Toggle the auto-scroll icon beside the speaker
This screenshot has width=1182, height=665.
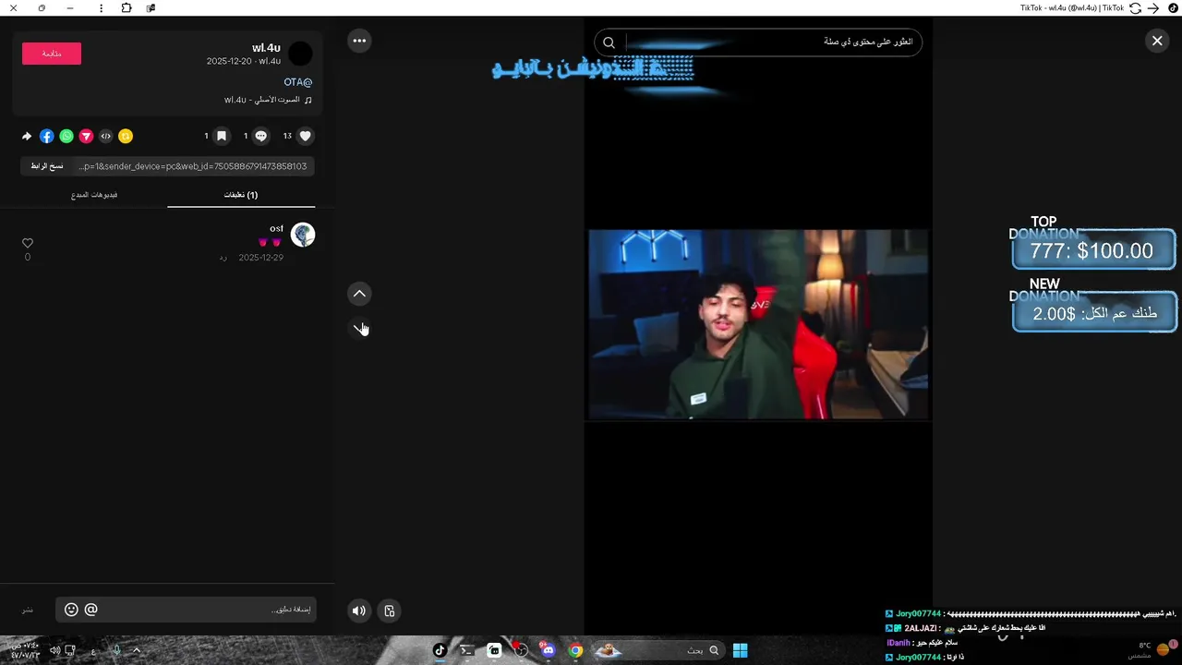pyautogui.click(x=390, y=611)
